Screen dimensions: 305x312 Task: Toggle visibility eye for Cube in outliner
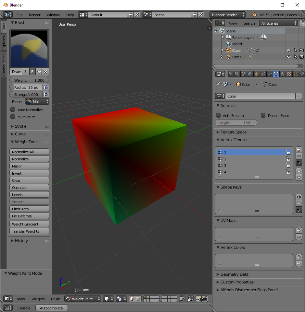click(x=289, y=50)
